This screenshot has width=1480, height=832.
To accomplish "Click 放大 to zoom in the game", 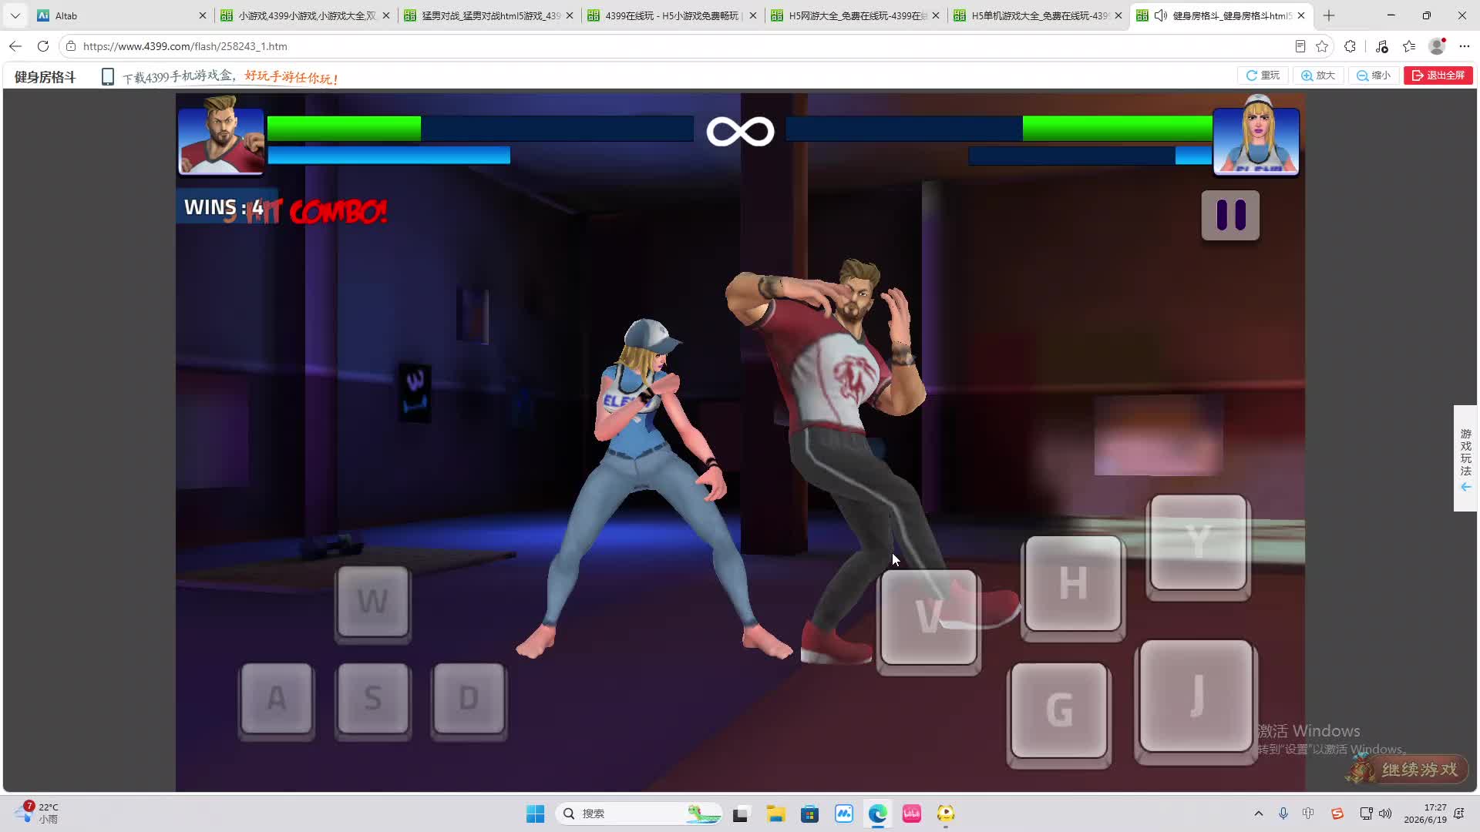I will 1318,75.
